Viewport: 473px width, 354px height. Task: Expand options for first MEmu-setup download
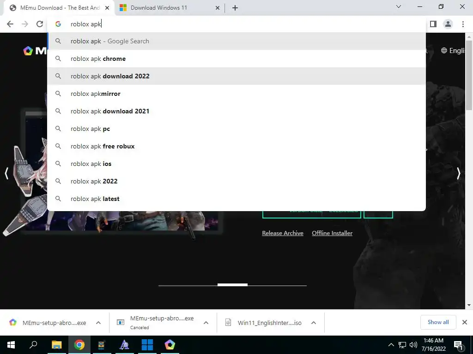[98, 323]
